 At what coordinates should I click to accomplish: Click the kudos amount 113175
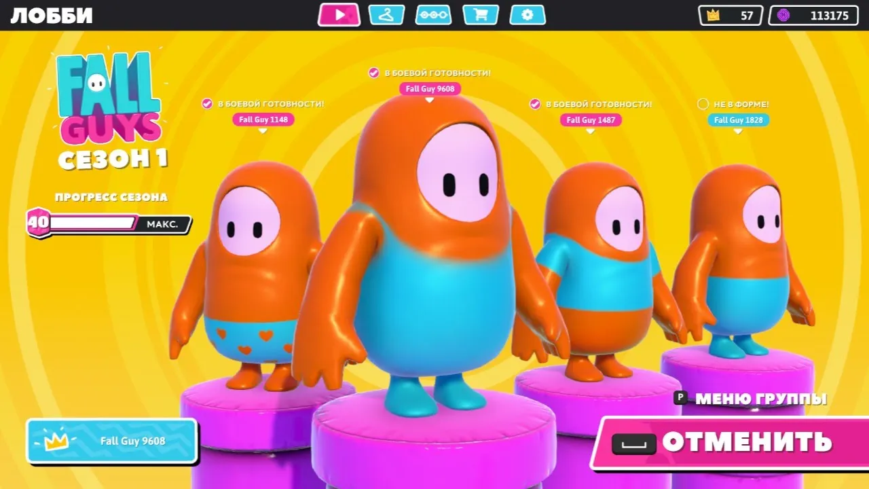coord(830,16)
